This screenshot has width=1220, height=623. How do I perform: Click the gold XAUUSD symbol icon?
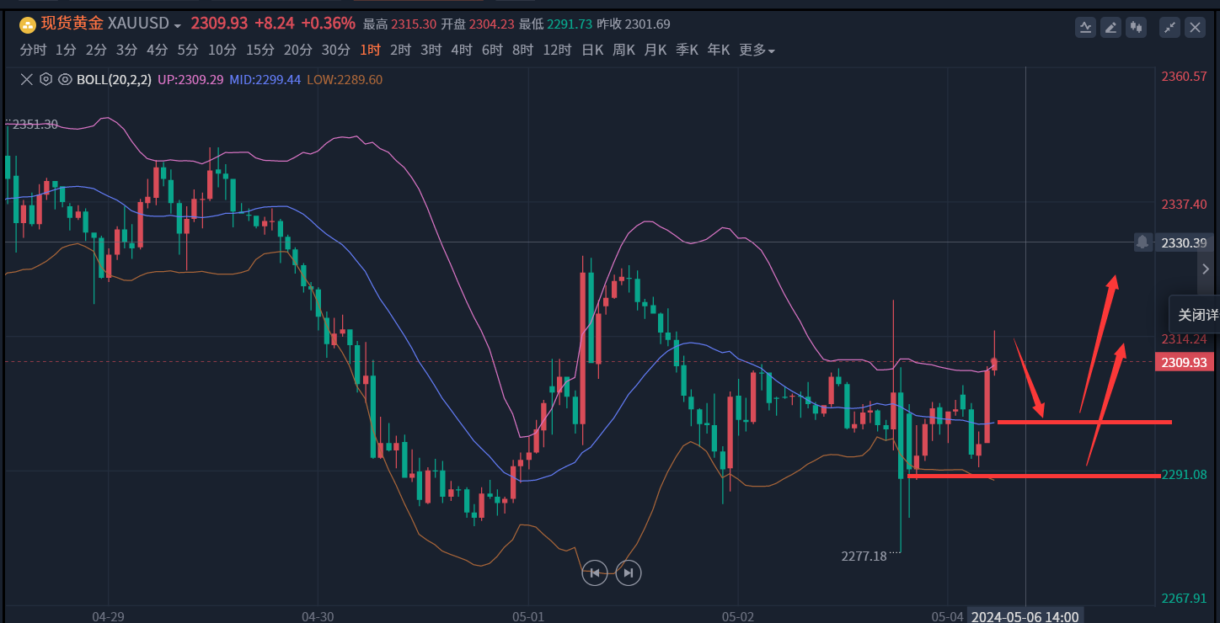(x=28, y=24)
